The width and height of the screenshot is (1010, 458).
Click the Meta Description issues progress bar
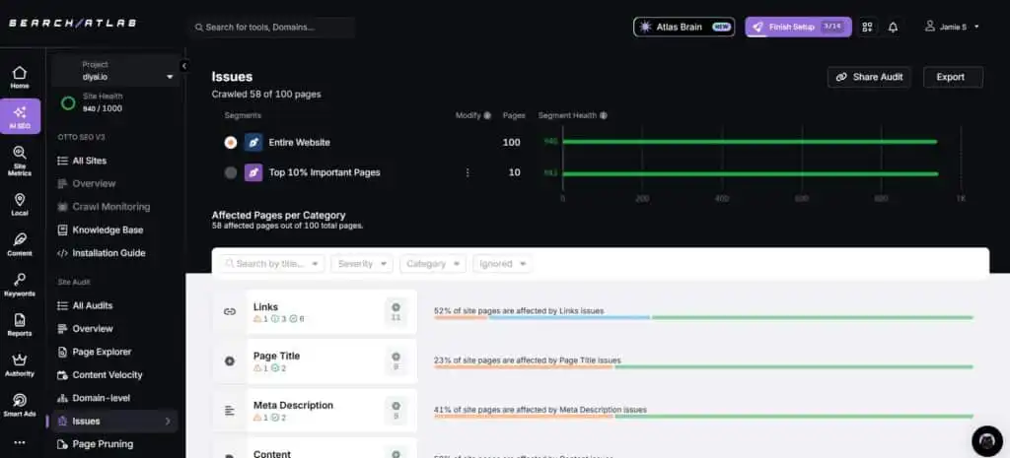coord(703,417)
